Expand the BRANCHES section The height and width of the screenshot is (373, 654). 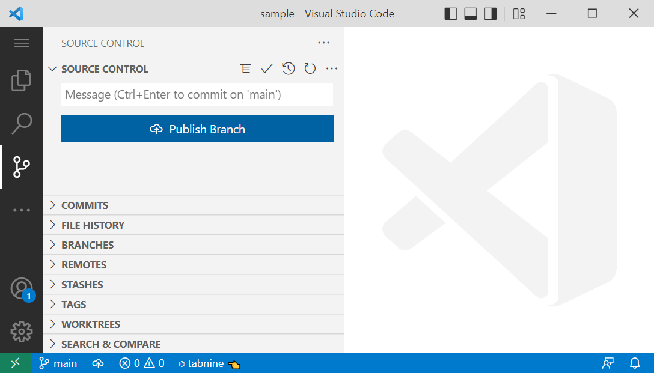[x=87, y=245]
